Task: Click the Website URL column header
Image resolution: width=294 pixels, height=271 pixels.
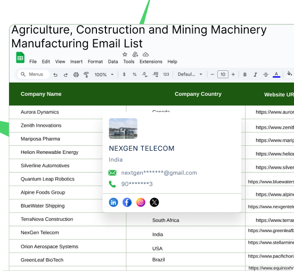Action: (x=279, y=94)
